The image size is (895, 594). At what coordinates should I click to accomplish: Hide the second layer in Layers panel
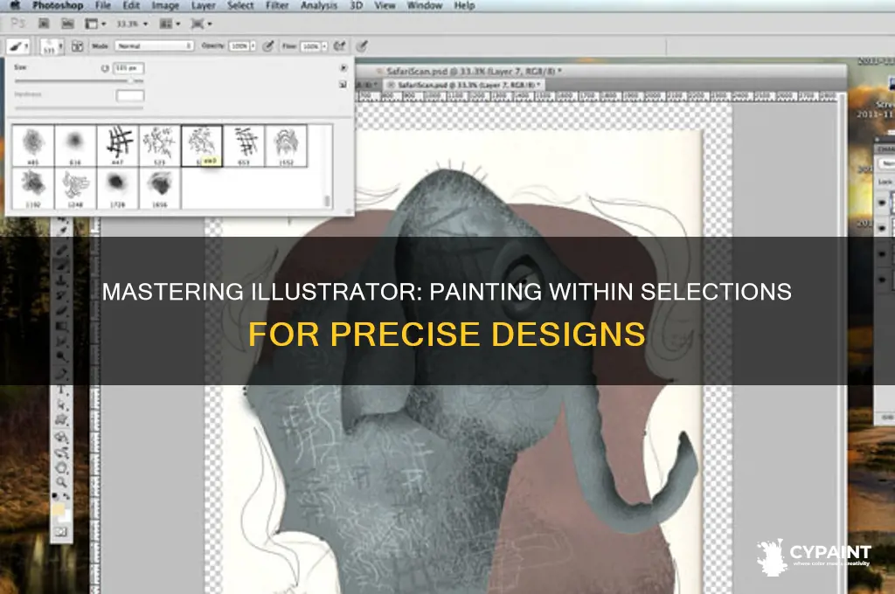click(882, 227)
